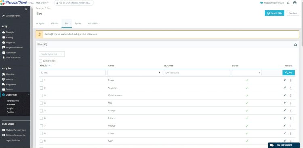Open the Hızlı Erişim dropdown
303x148 pixels.
tap(42, 3)
